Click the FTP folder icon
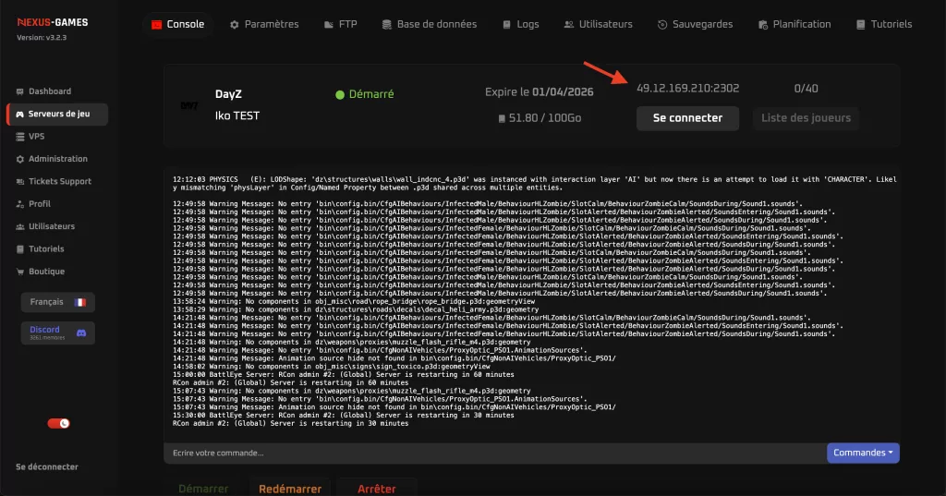946x496 pixels. tap(329, 25)
